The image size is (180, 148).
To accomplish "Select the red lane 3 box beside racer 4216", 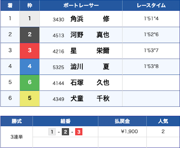I will click(x=30, y=51).
